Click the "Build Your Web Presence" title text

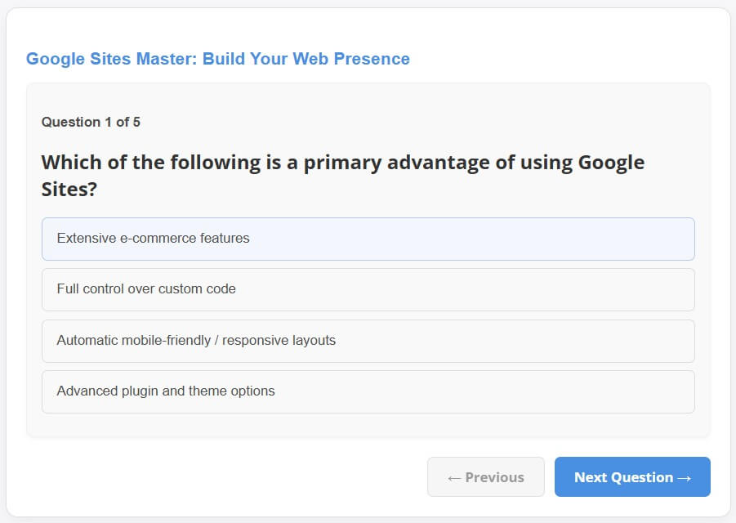(306, 59)
